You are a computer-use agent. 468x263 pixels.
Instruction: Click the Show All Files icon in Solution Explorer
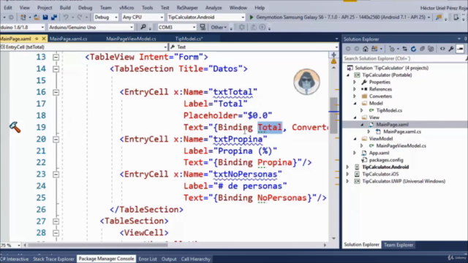pos(431,49)
